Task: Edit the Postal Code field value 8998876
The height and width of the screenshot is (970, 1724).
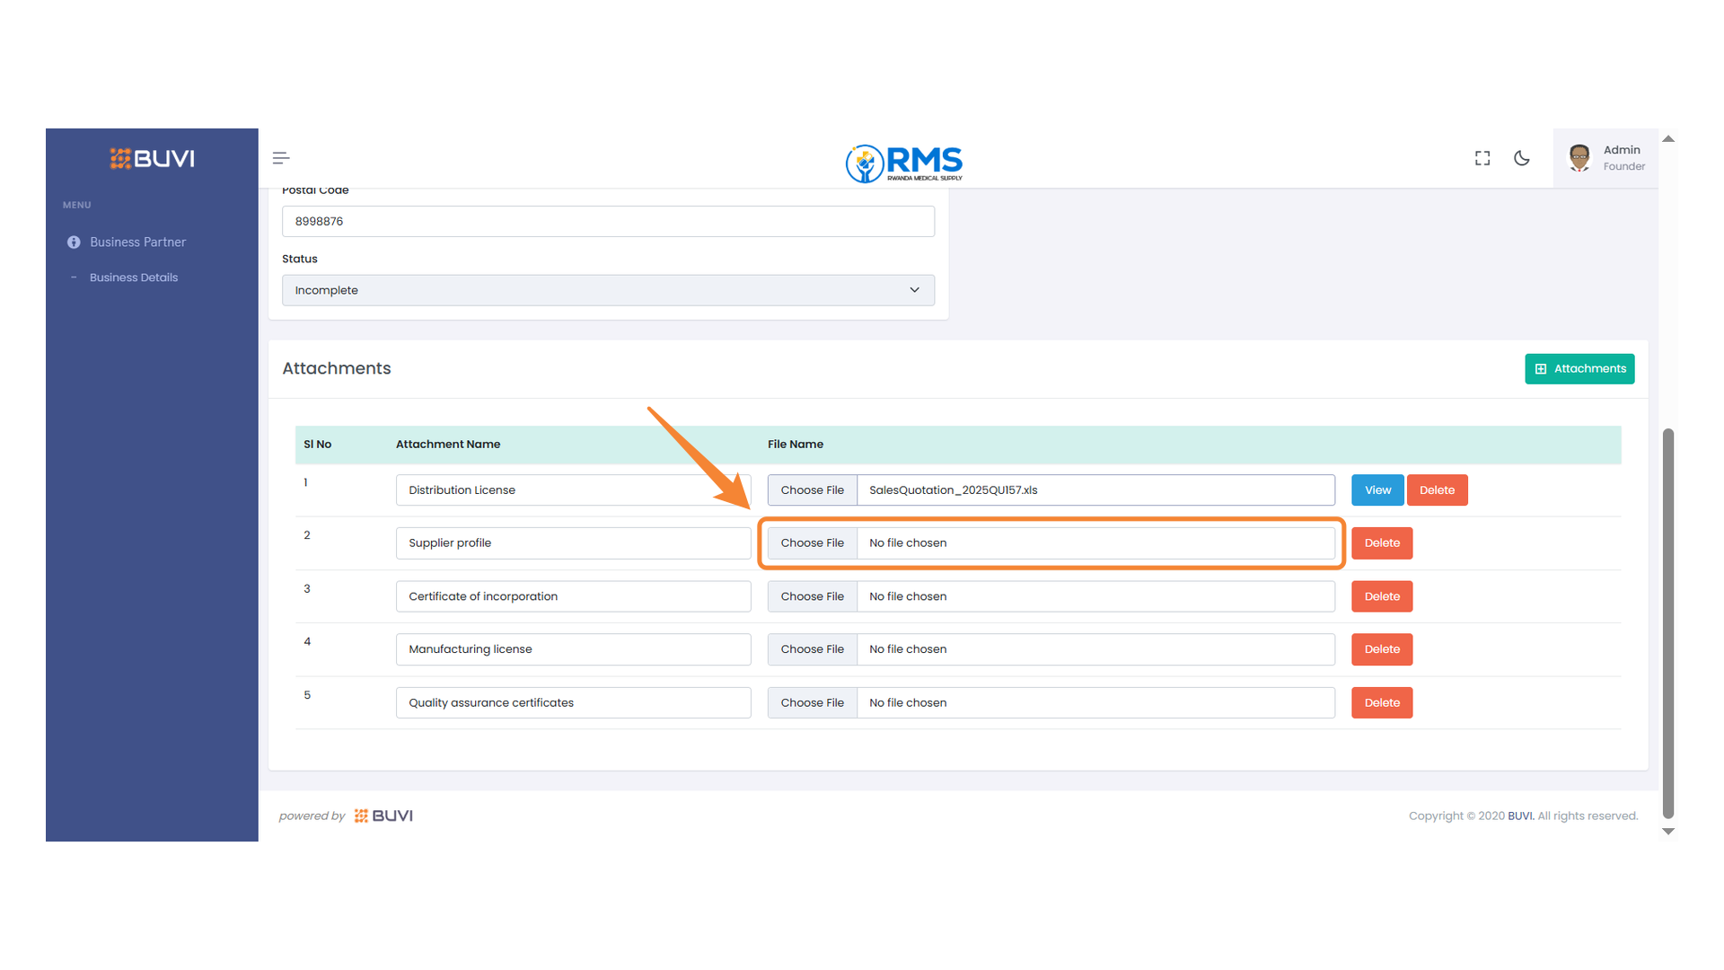Action: coord(608,221)
